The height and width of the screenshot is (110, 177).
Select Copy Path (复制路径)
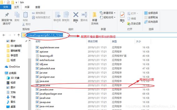39,13
